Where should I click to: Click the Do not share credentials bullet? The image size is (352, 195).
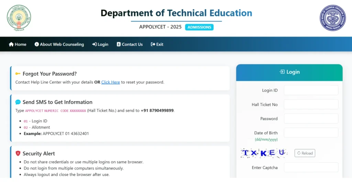(x=84, y=162)
